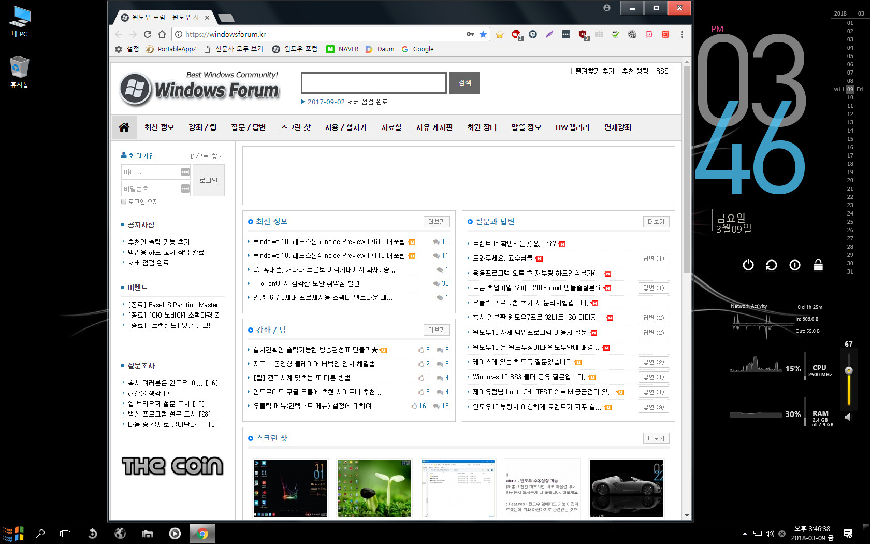The image size is (870, 544).
Task: Open the RSS link at the top
Action: (x=662, y=71)
